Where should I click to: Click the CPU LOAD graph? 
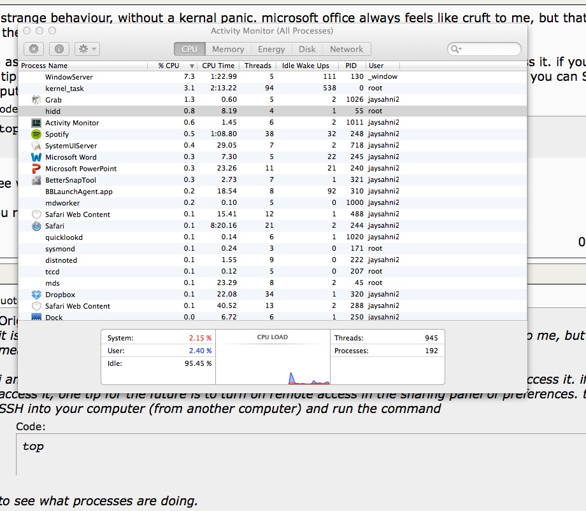273,357
